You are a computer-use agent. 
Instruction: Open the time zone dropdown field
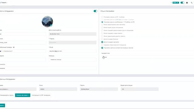pos(148,57)
